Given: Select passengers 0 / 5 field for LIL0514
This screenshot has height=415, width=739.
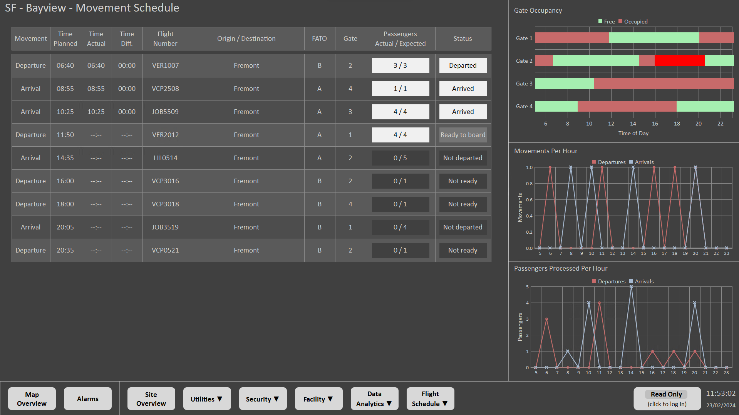Looking at the screenshot, I should 401,158.
